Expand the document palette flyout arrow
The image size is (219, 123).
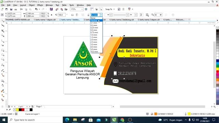7,110
